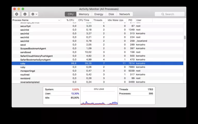This screenshot has height=124, width=198.
Task: Select secinitd row with PID 224
Action: click(97, 37)
